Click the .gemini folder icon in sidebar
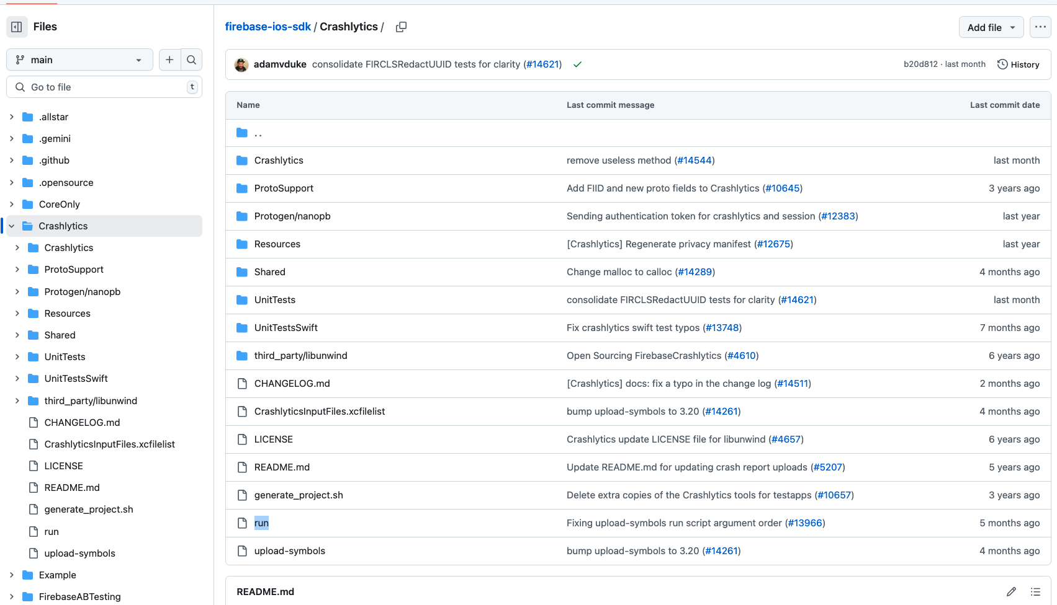1057x605 pixels. [x=27, y=138]
